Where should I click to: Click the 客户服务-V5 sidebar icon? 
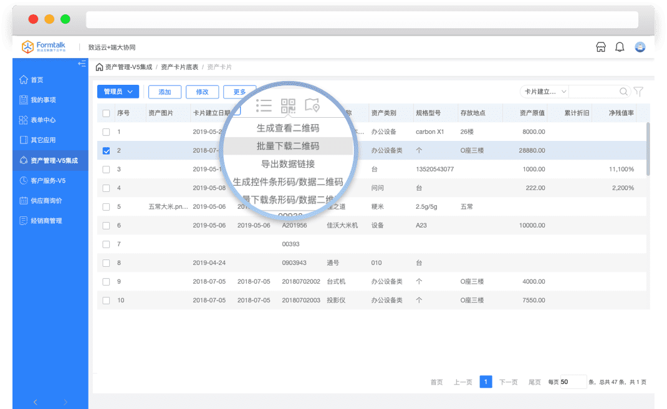point(24,180)
